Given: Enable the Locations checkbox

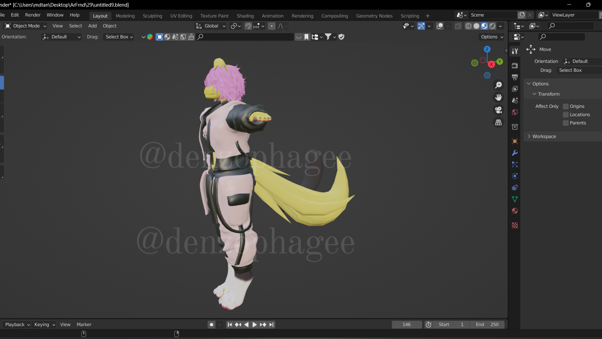Looking at the screenshot, I should point(566,115).
